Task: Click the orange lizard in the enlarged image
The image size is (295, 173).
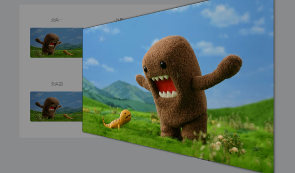Action: (117, 120)
